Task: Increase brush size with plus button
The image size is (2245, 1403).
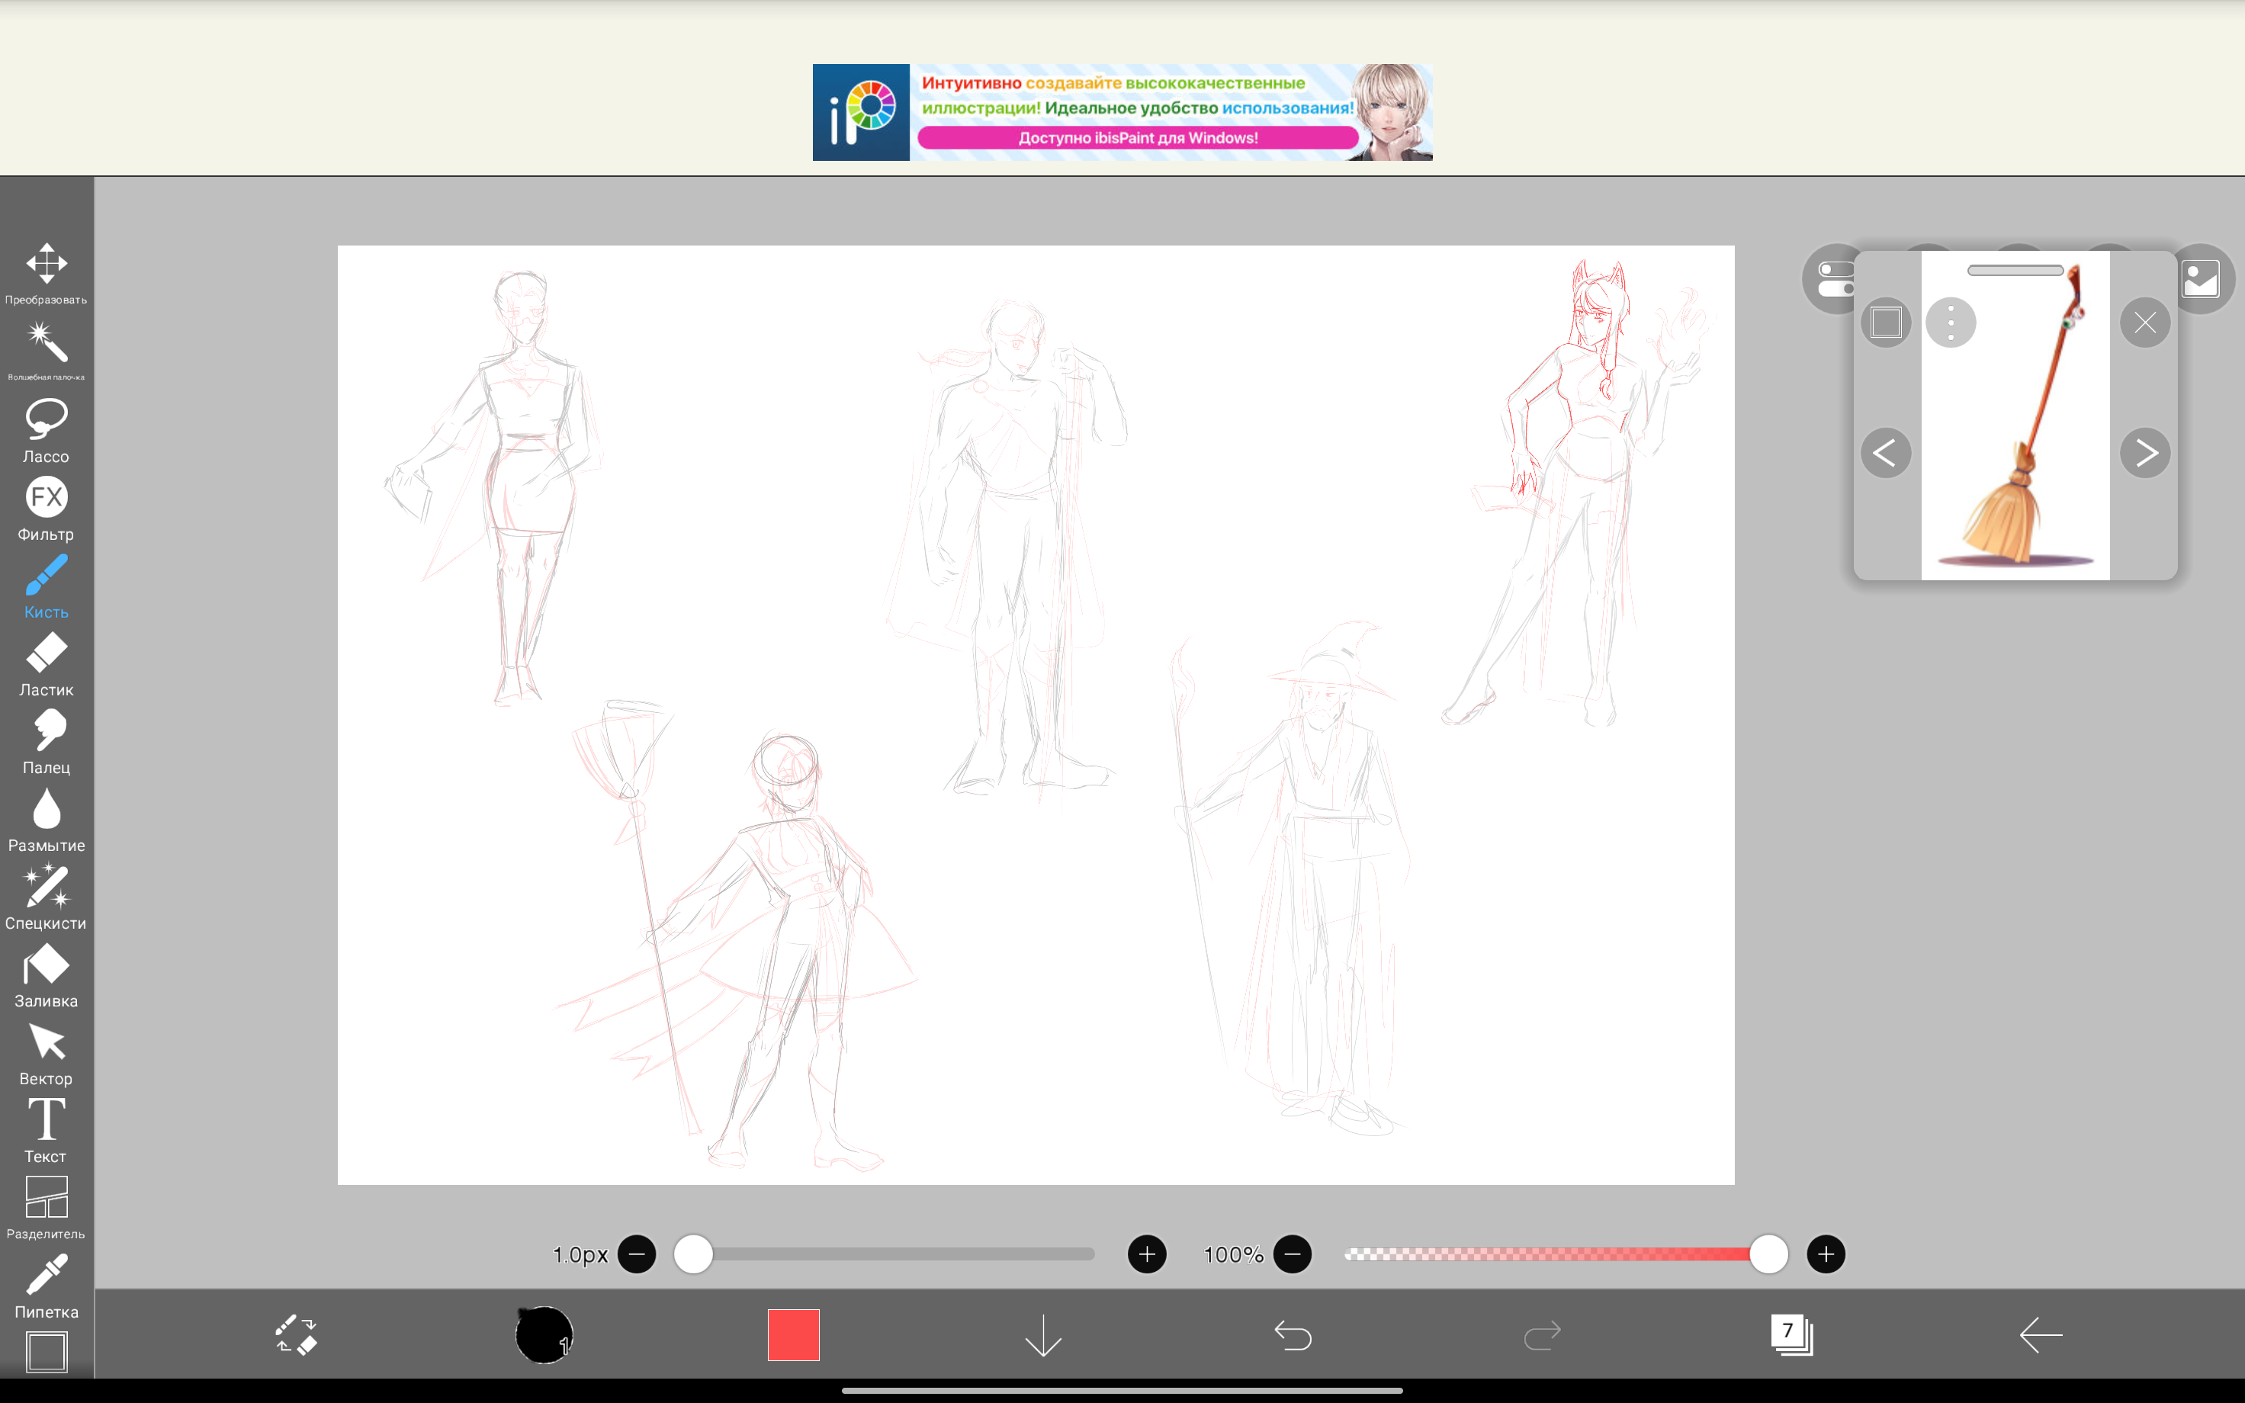Action: [x=1147, y=1254]
